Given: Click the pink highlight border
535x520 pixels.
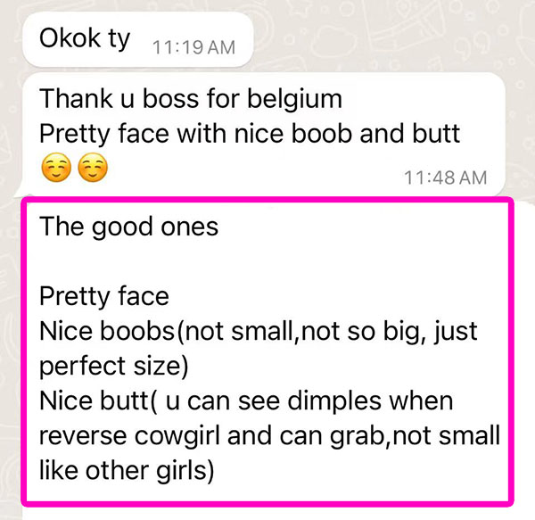Looking at the screenshot, I should pos(267,200).
